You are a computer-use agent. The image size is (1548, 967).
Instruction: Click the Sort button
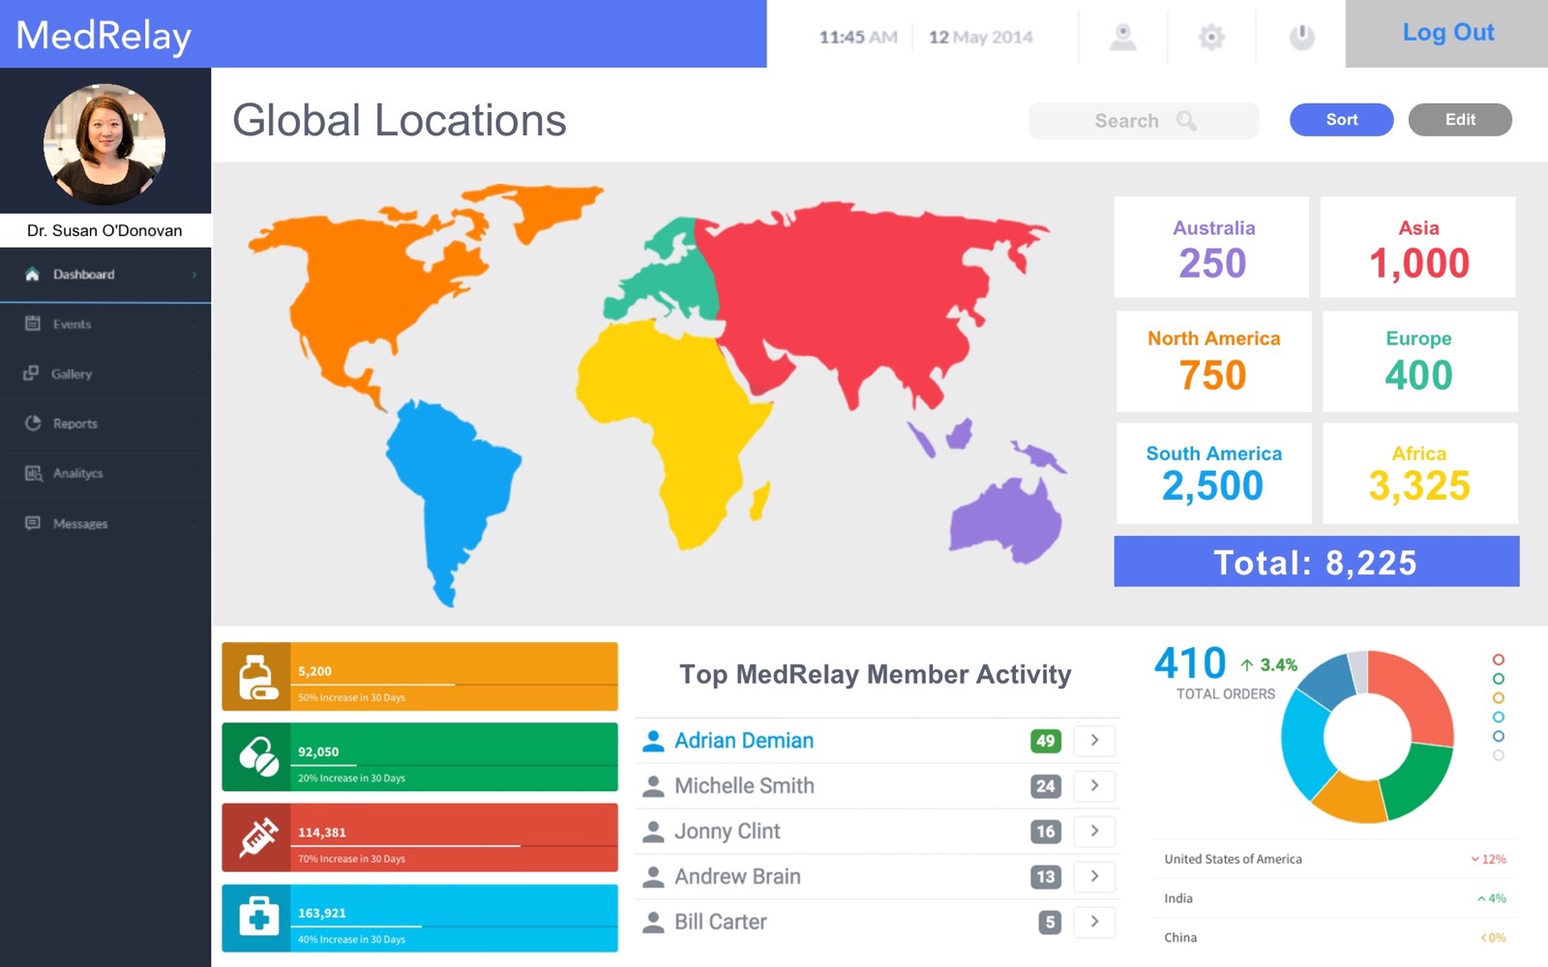(1341, 120)
